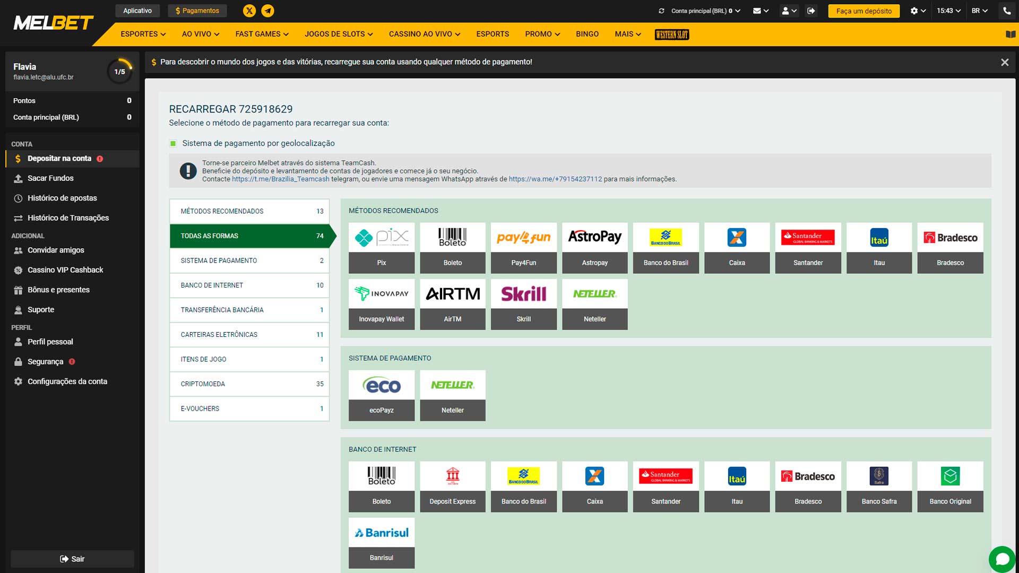
Task: Click the refresh balance icon
Action: (661, 11)
